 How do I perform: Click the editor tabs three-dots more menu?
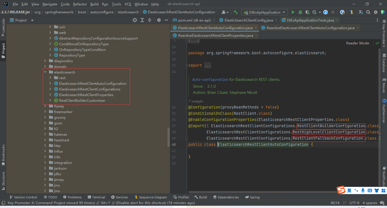tap(377, 20)
